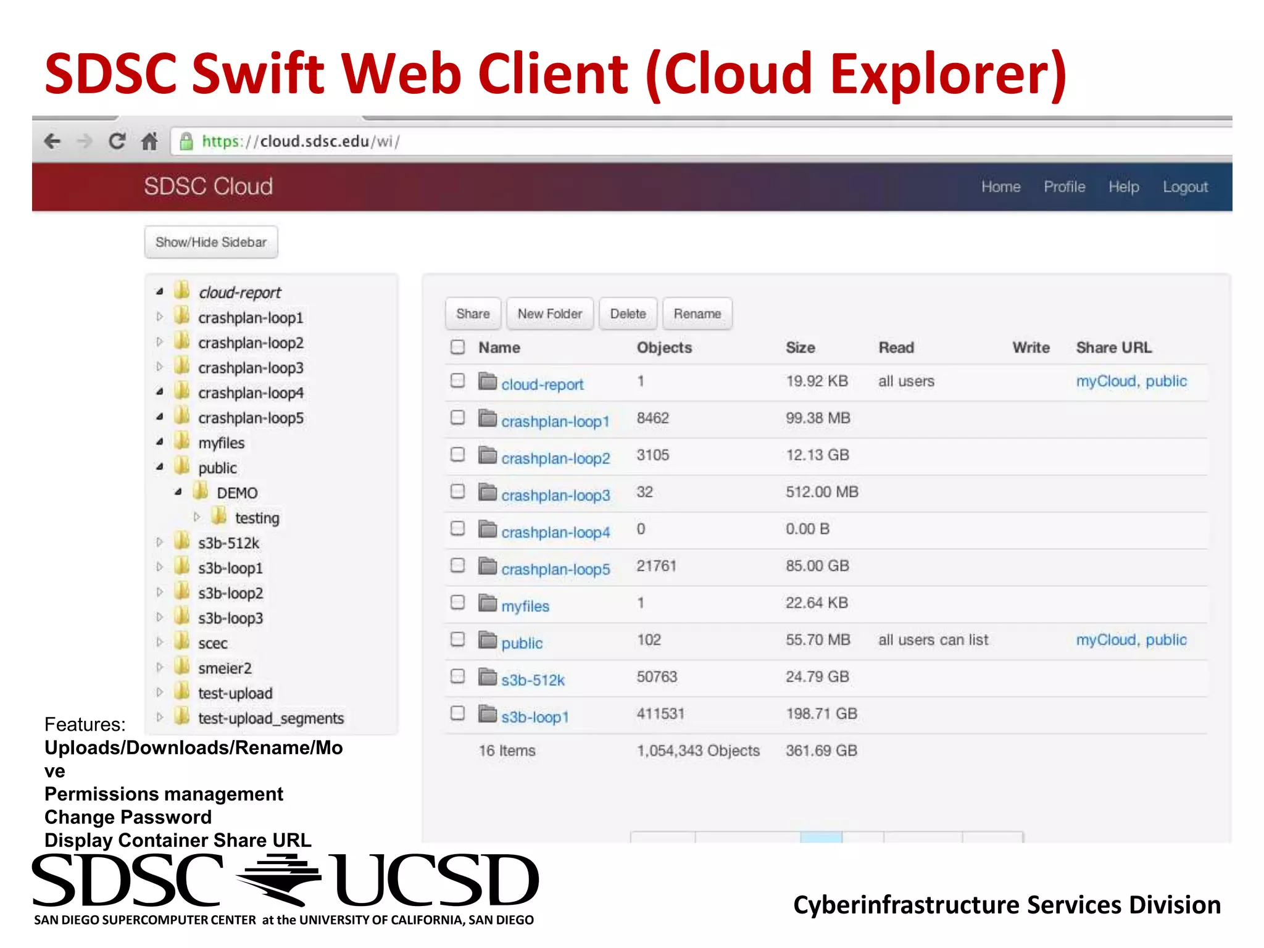Click the green padlock security icon
Screen dimensions: 1264x948
(x=186, y=141)
